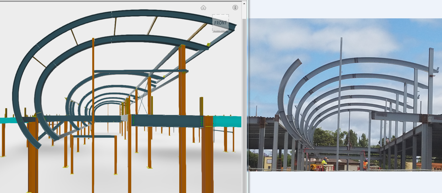Select the construction site photo
The height and width of the screenshot is (193, 442).
coord(345,95)
